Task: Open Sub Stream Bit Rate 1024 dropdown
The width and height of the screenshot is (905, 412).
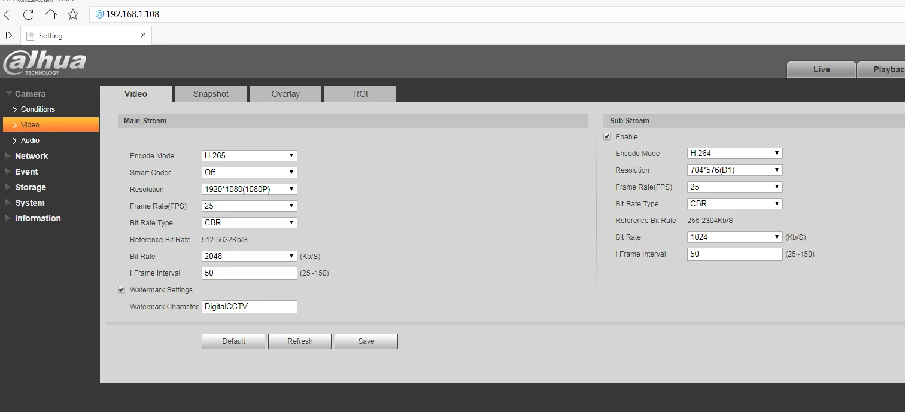Action: [735, 237]
